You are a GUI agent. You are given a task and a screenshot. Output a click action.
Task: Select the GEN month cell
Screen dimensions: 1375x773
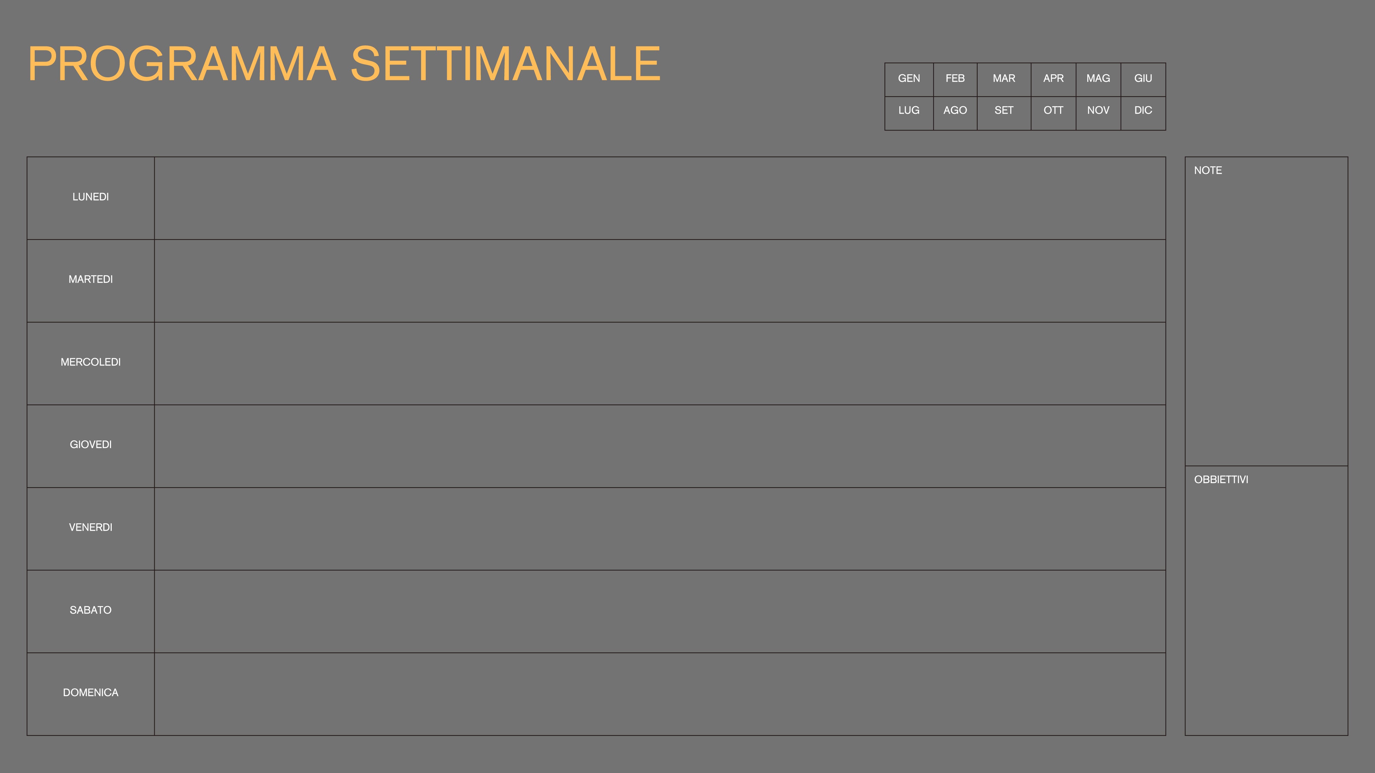(909, 79)
